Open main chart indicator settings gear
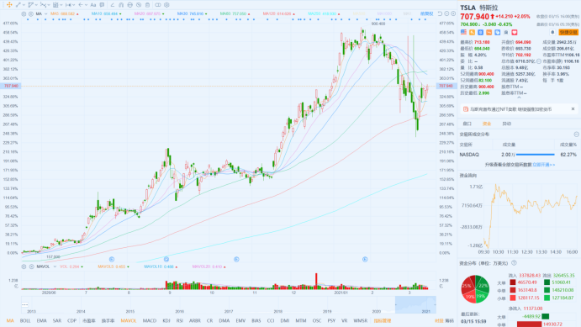Viewport: 581px width, 327px height. pyautogui.click(x=24, y=13)
